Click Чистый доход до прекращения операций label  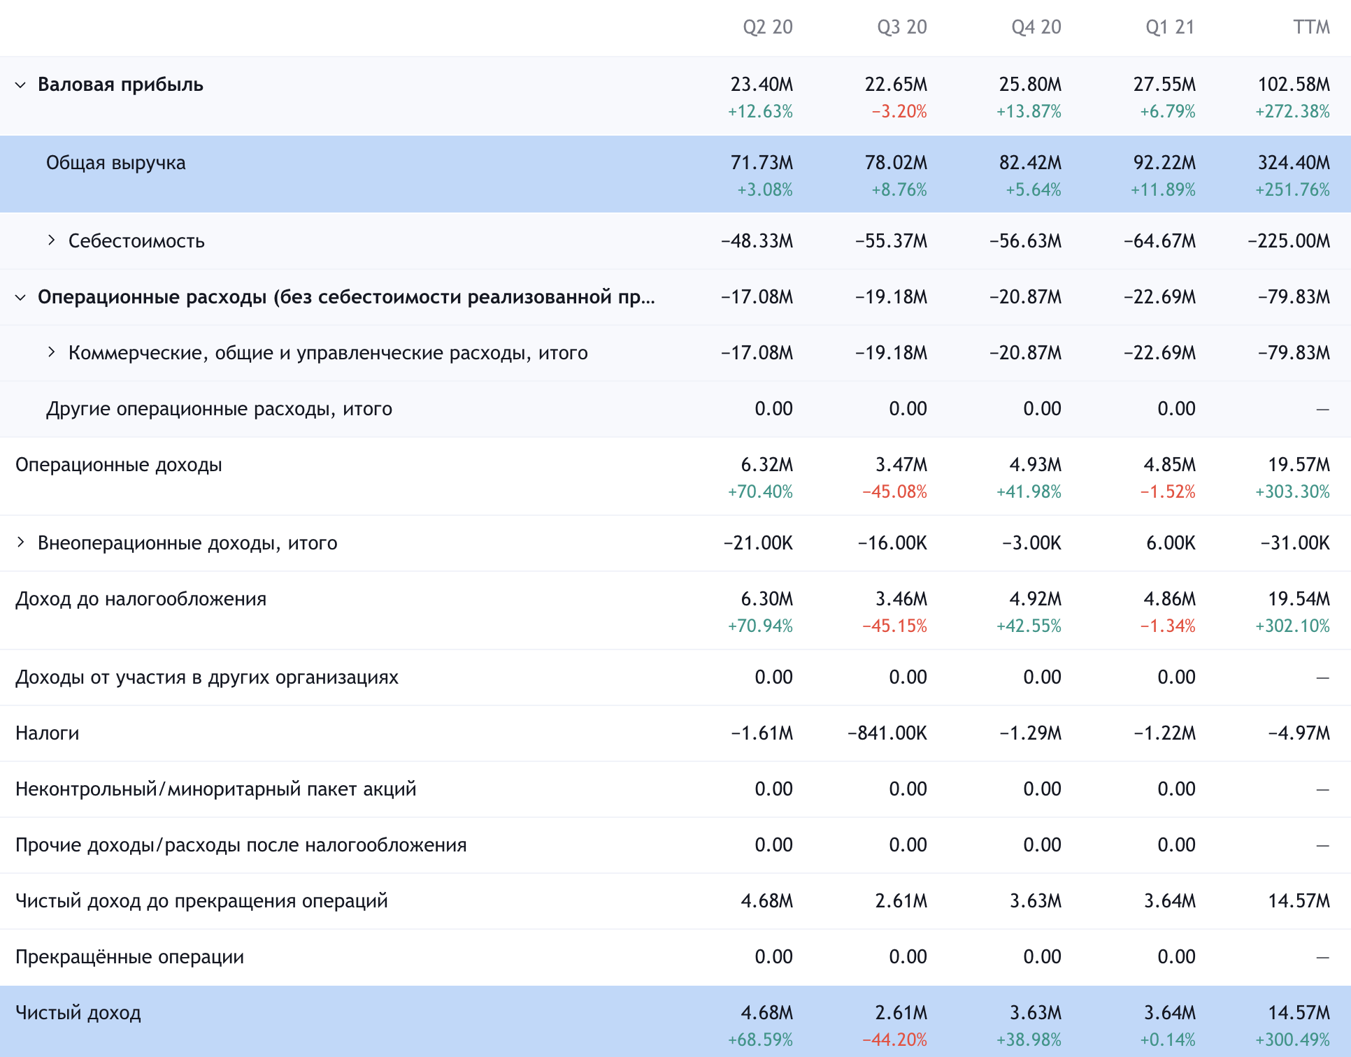pos(201,901)
